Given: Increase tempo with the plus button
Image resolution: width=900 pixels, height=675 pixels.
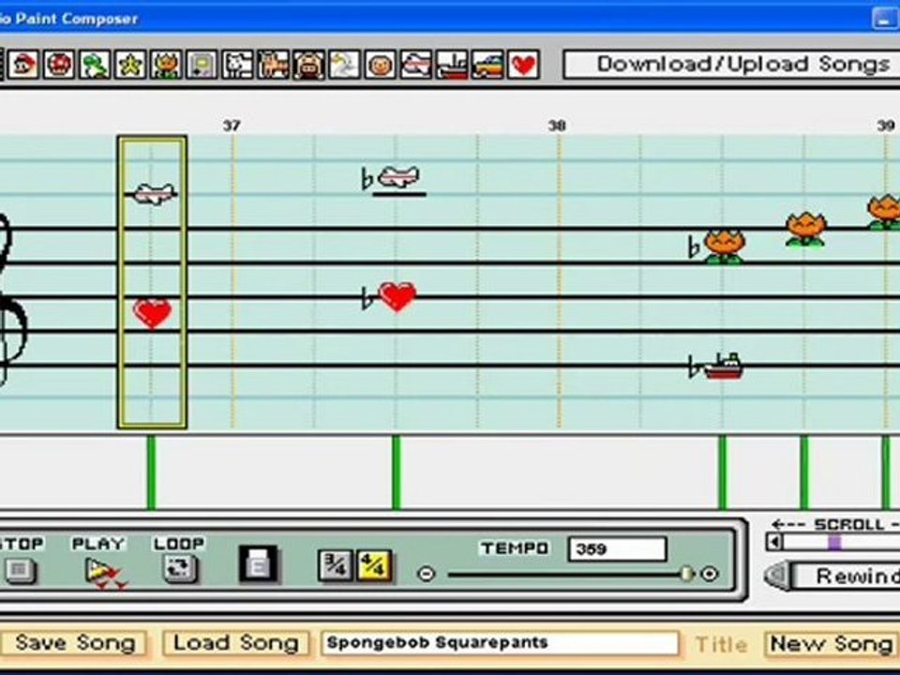Looking at the screenshot, I should coord(710,574).
